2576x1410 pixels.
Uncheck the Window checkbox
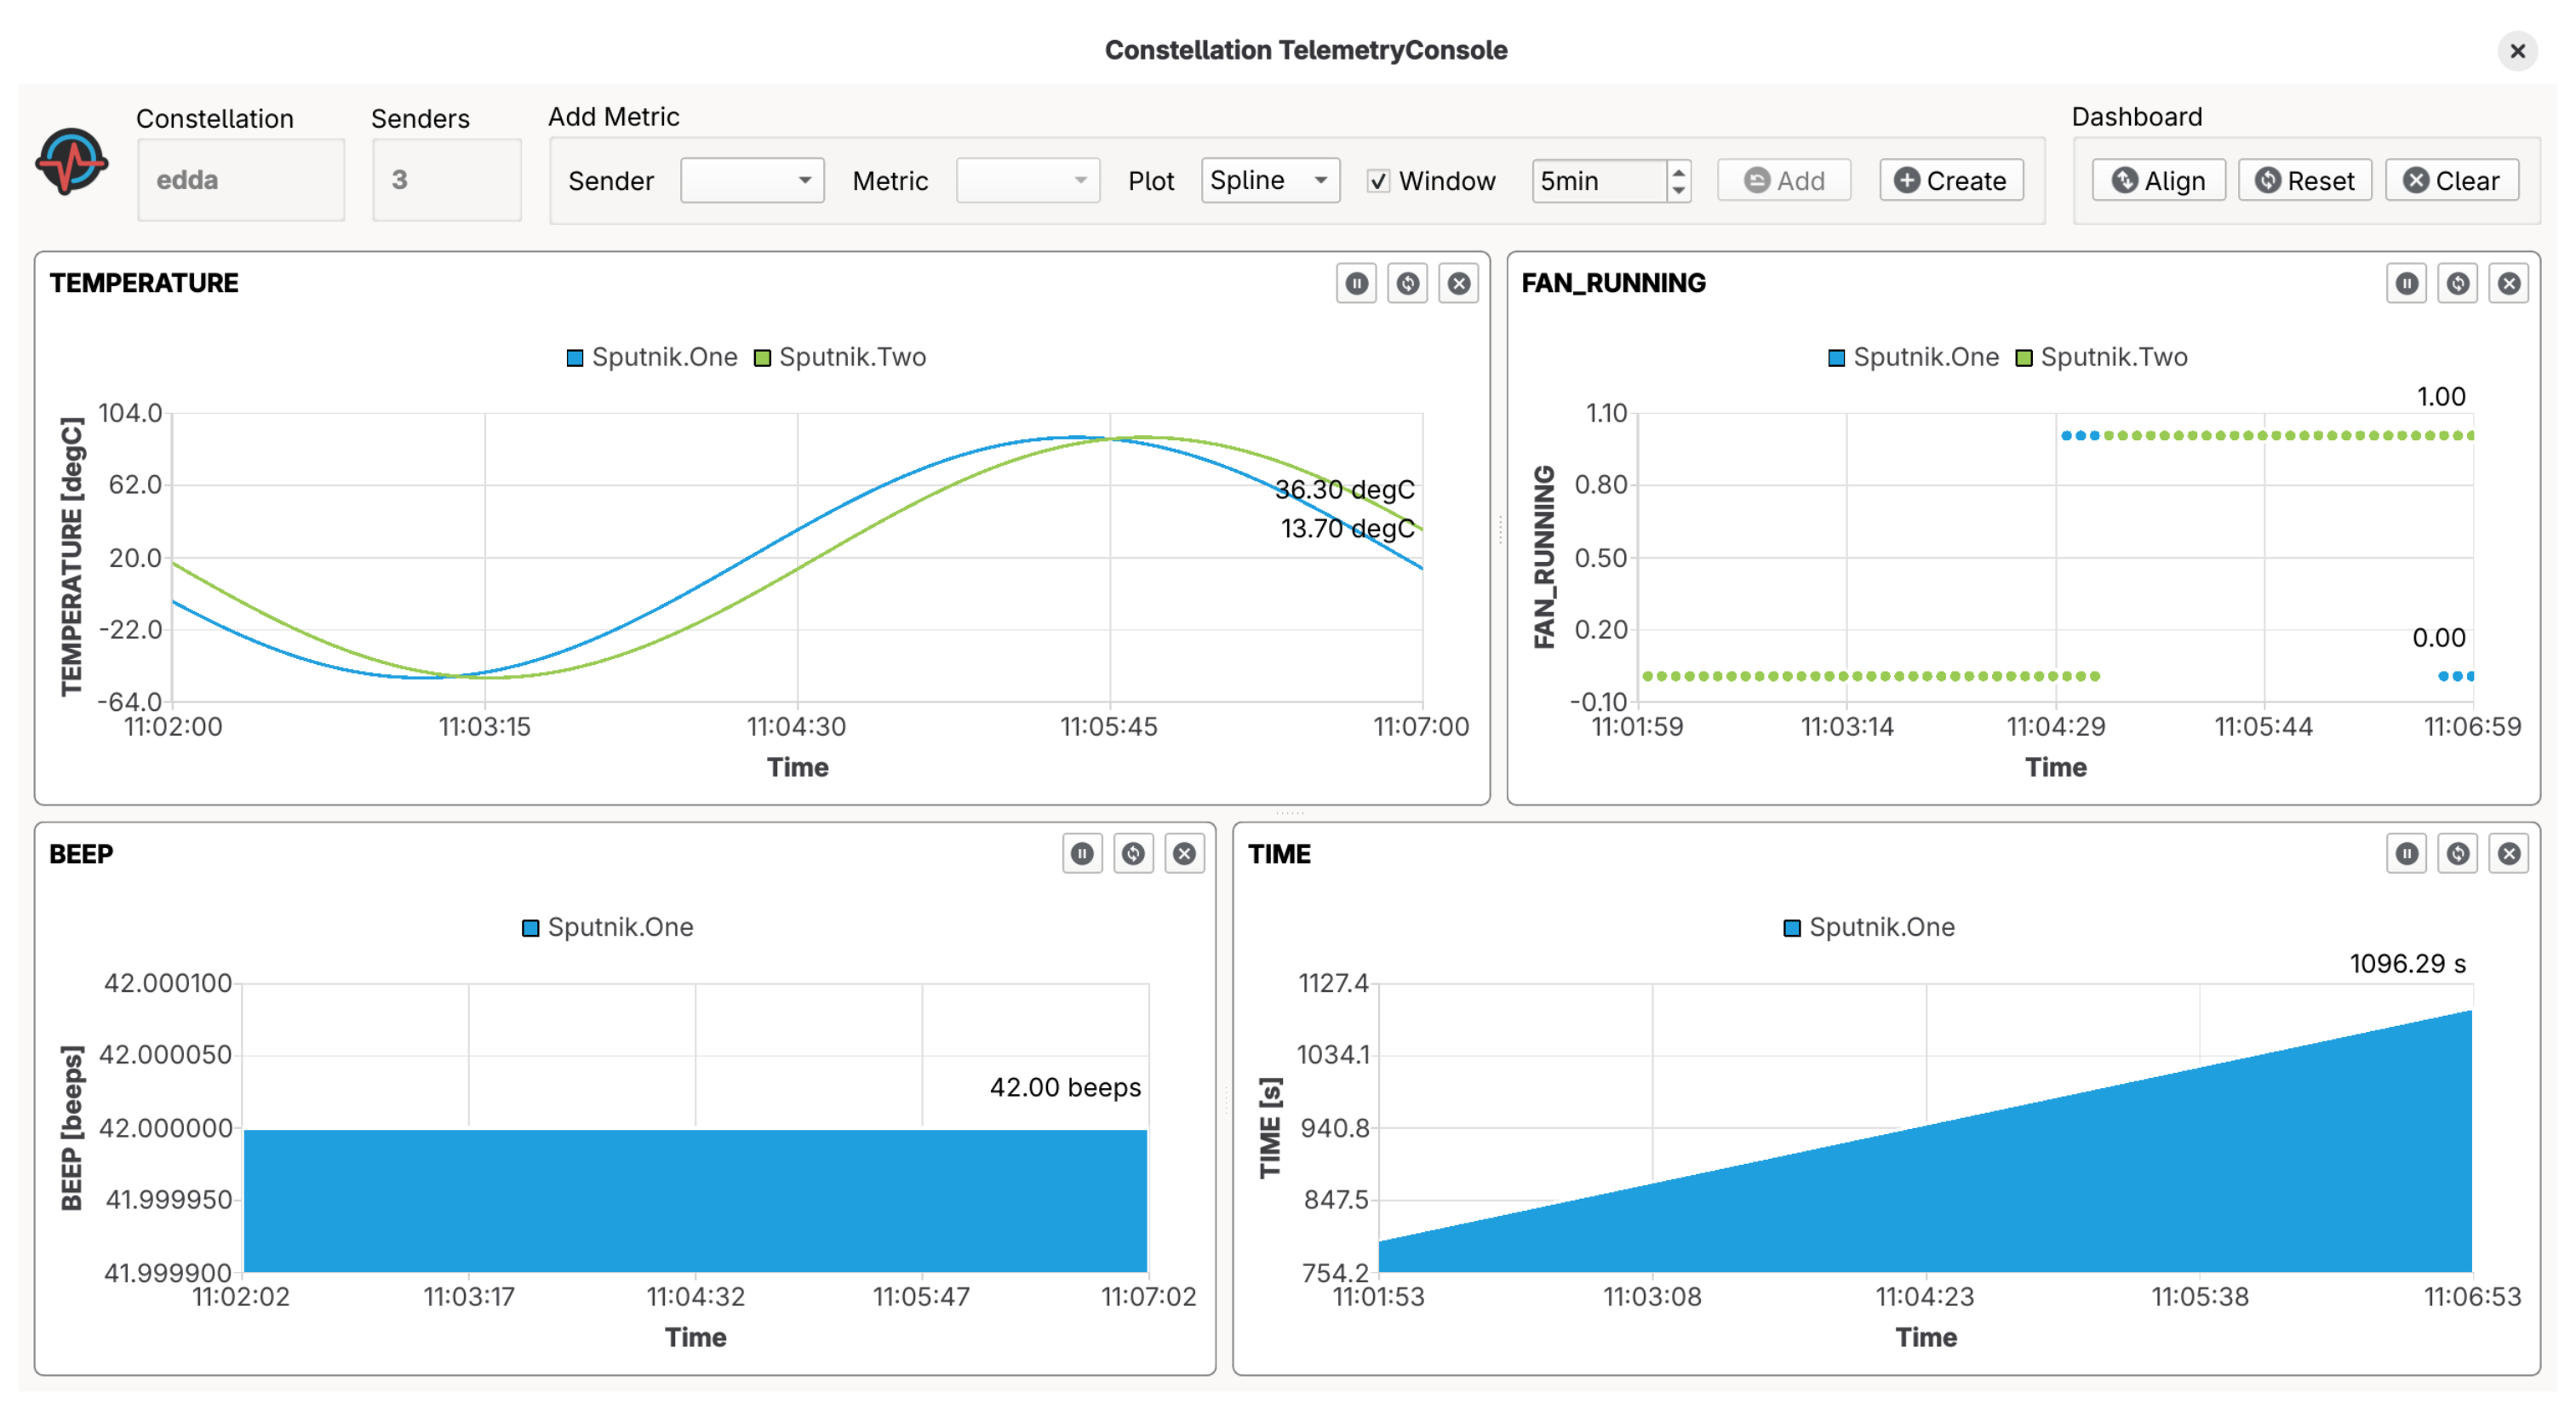[x=1379, y=181]
